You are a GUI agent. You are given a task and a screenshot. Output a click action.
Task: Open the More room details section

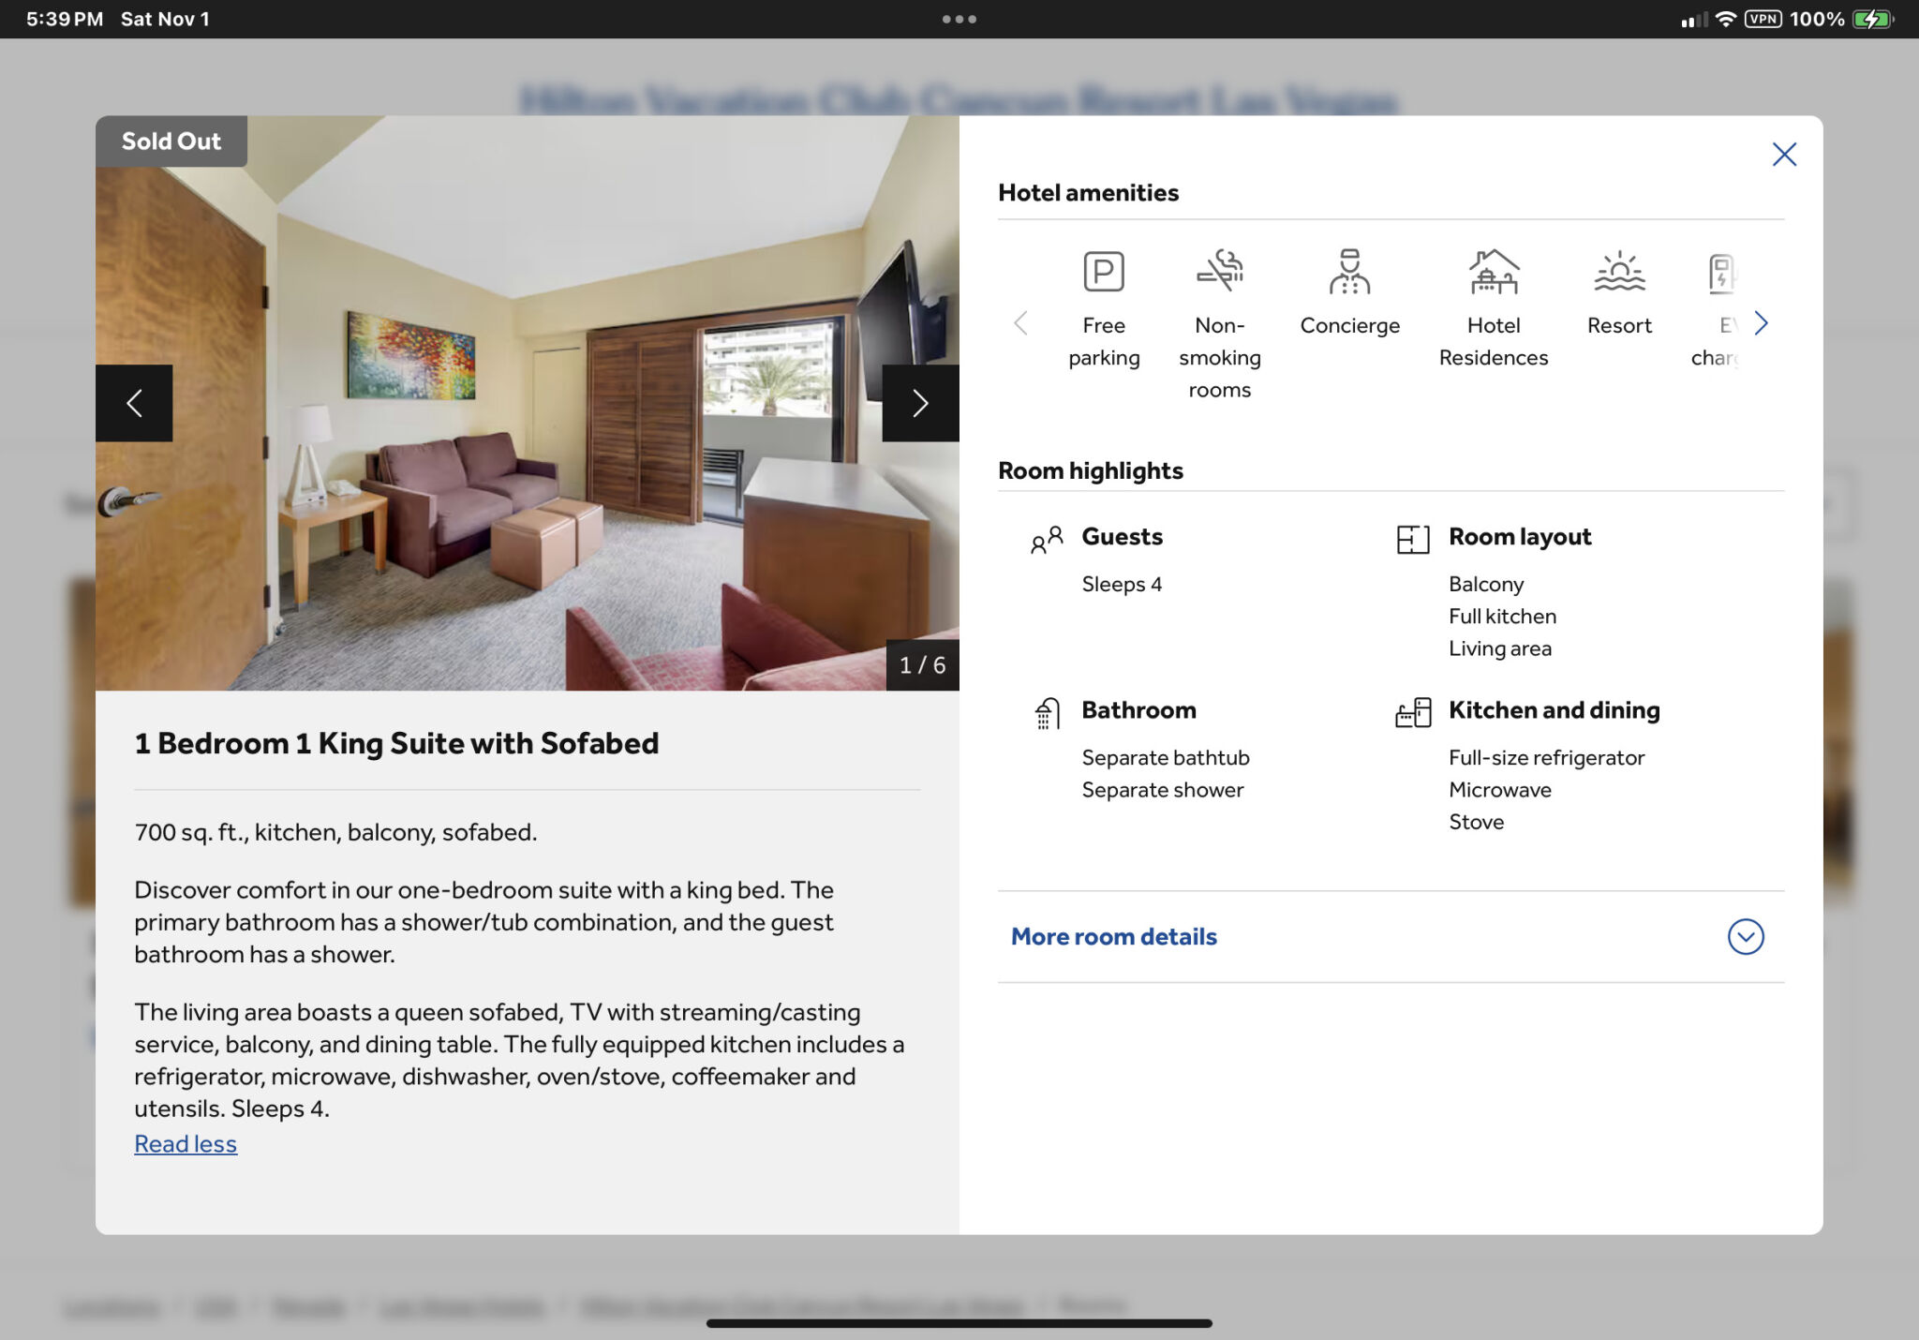coord(1113,936)
